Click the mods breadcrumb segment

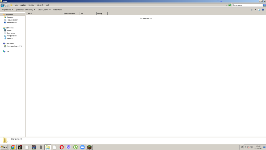(x=48, y=5)
